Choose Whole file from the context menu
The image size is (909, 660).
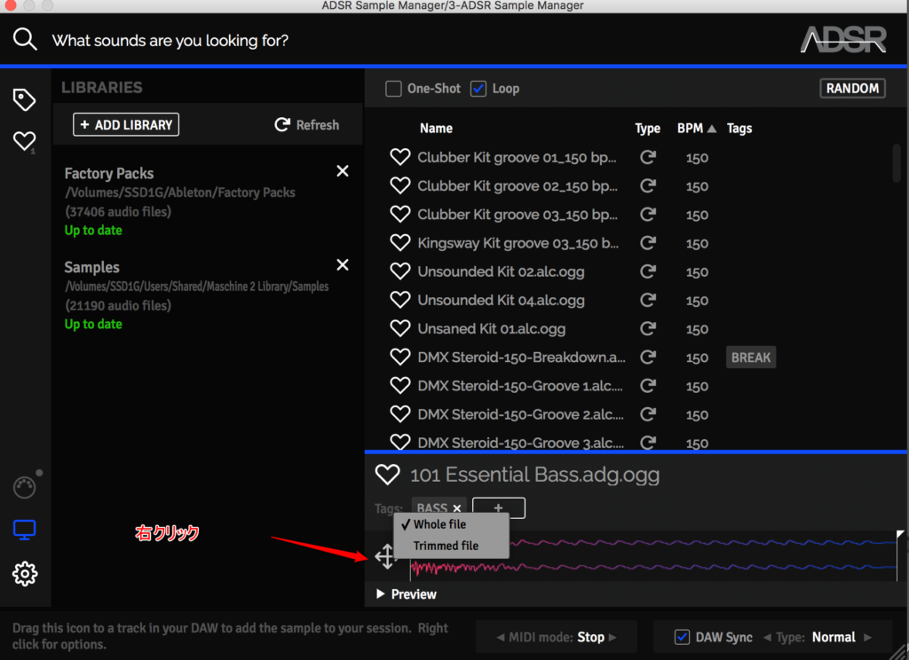click(439, 524)
